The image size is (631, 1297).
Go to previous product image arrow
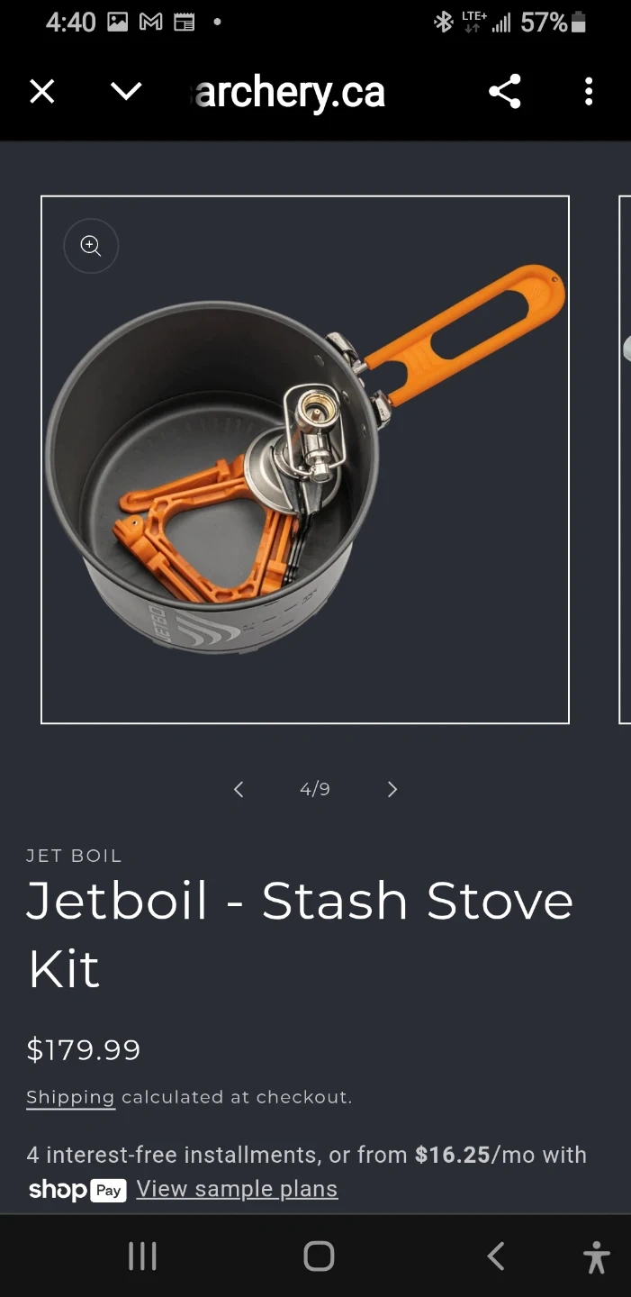(239, 790)
